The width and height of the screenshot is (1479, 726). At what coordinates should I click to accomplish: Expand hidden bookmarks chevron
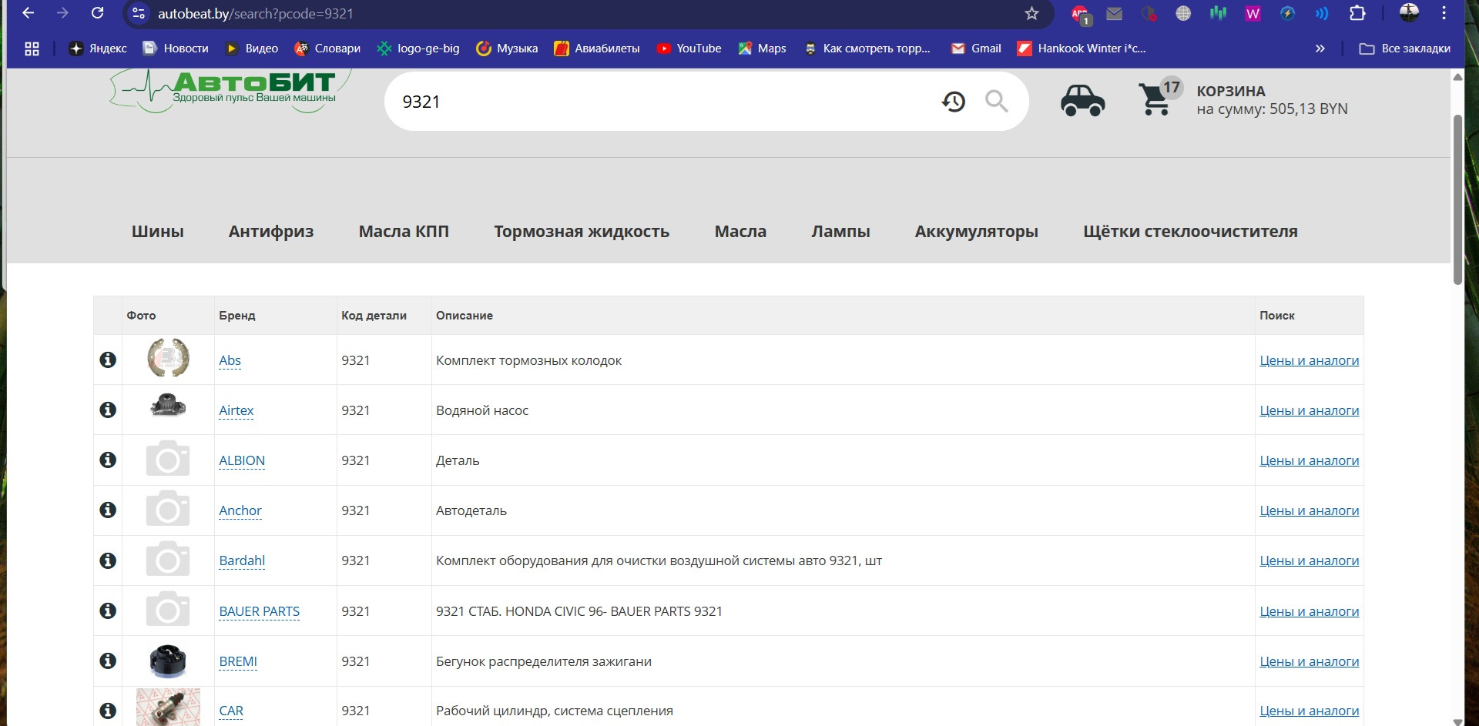[x=1320, y=49]
